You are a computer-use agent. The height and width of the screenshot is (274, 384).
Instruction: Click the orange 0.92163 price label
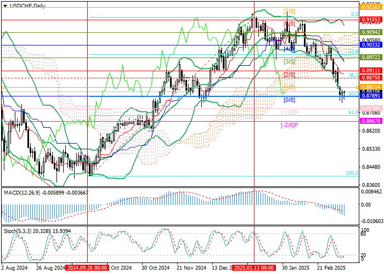tap(371, 6)
